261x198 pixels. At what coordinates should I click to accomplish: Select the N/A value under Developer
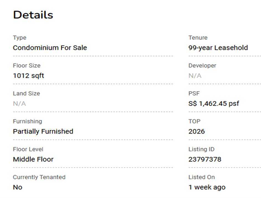[x=195, y=76]
